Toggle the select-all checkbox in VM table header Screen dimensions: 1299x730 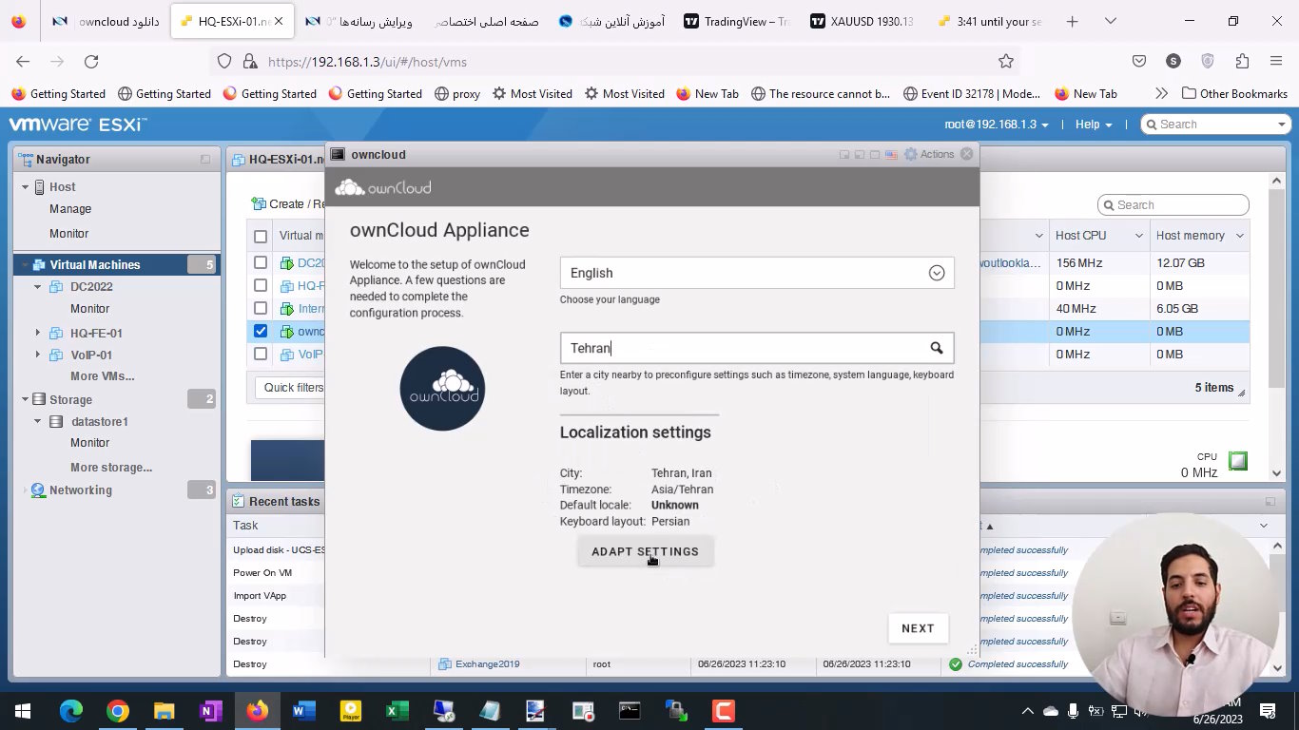pyautogui.click(x=261, y=236)
